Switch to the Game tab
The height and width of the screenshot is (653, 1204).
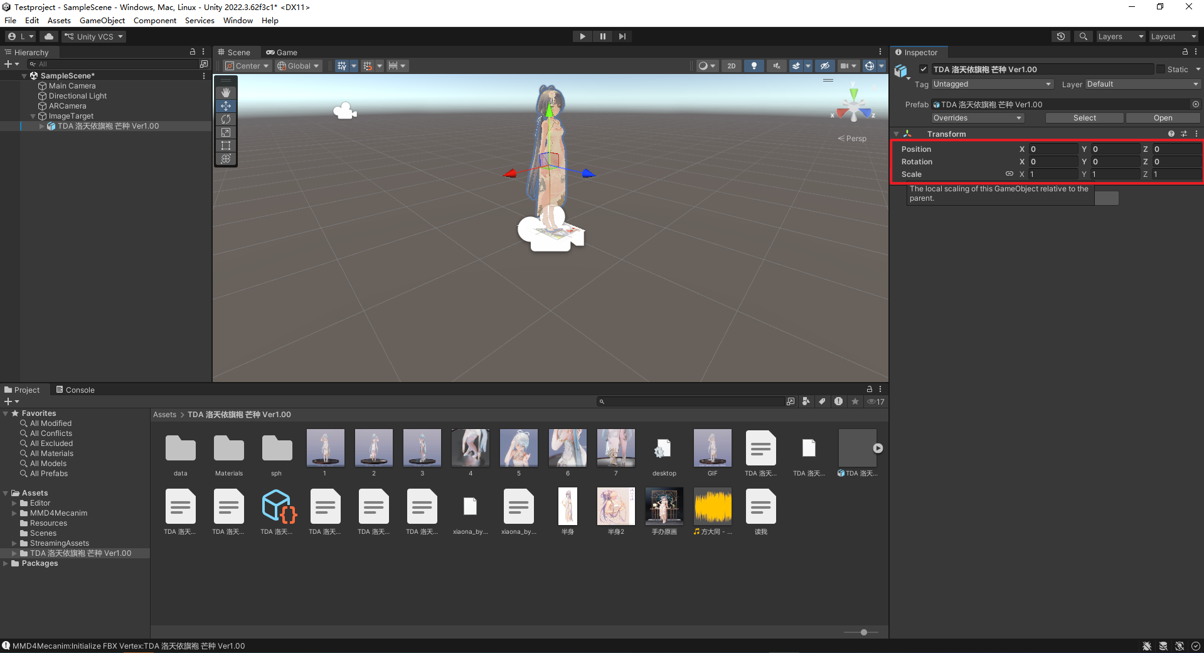282,53
